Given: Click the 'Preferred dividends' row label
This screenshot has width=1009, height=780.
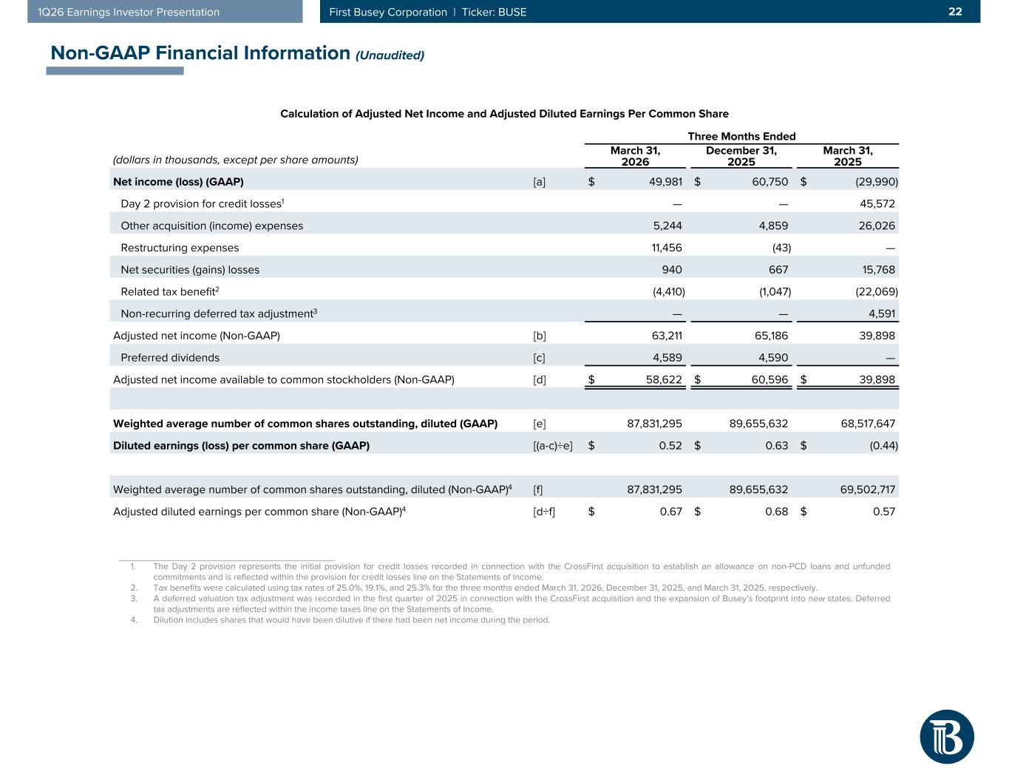Looking at the screenshot, I should tap(170, 358).
